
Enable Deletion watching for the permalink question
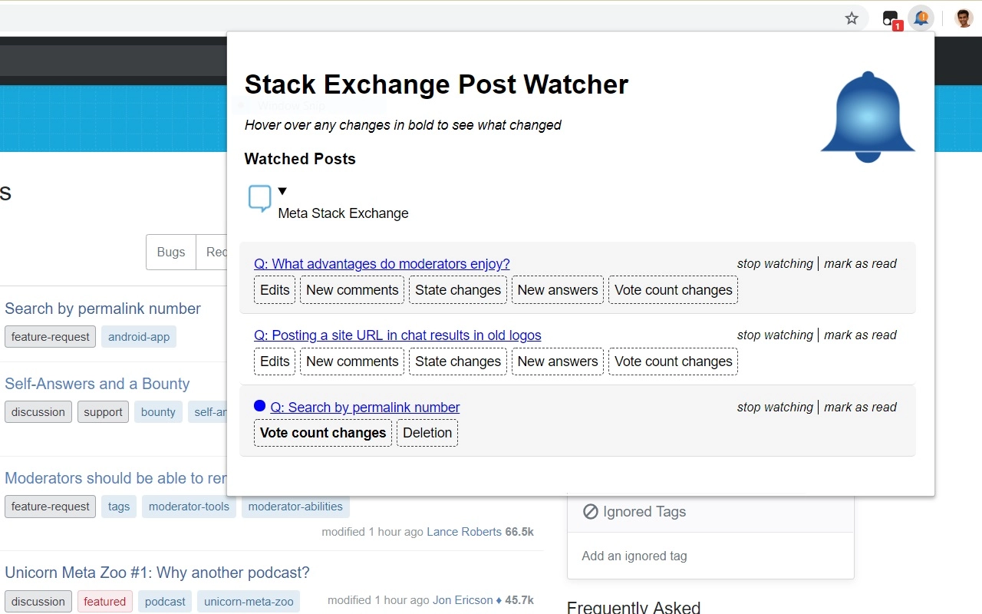tap(427, 433)
